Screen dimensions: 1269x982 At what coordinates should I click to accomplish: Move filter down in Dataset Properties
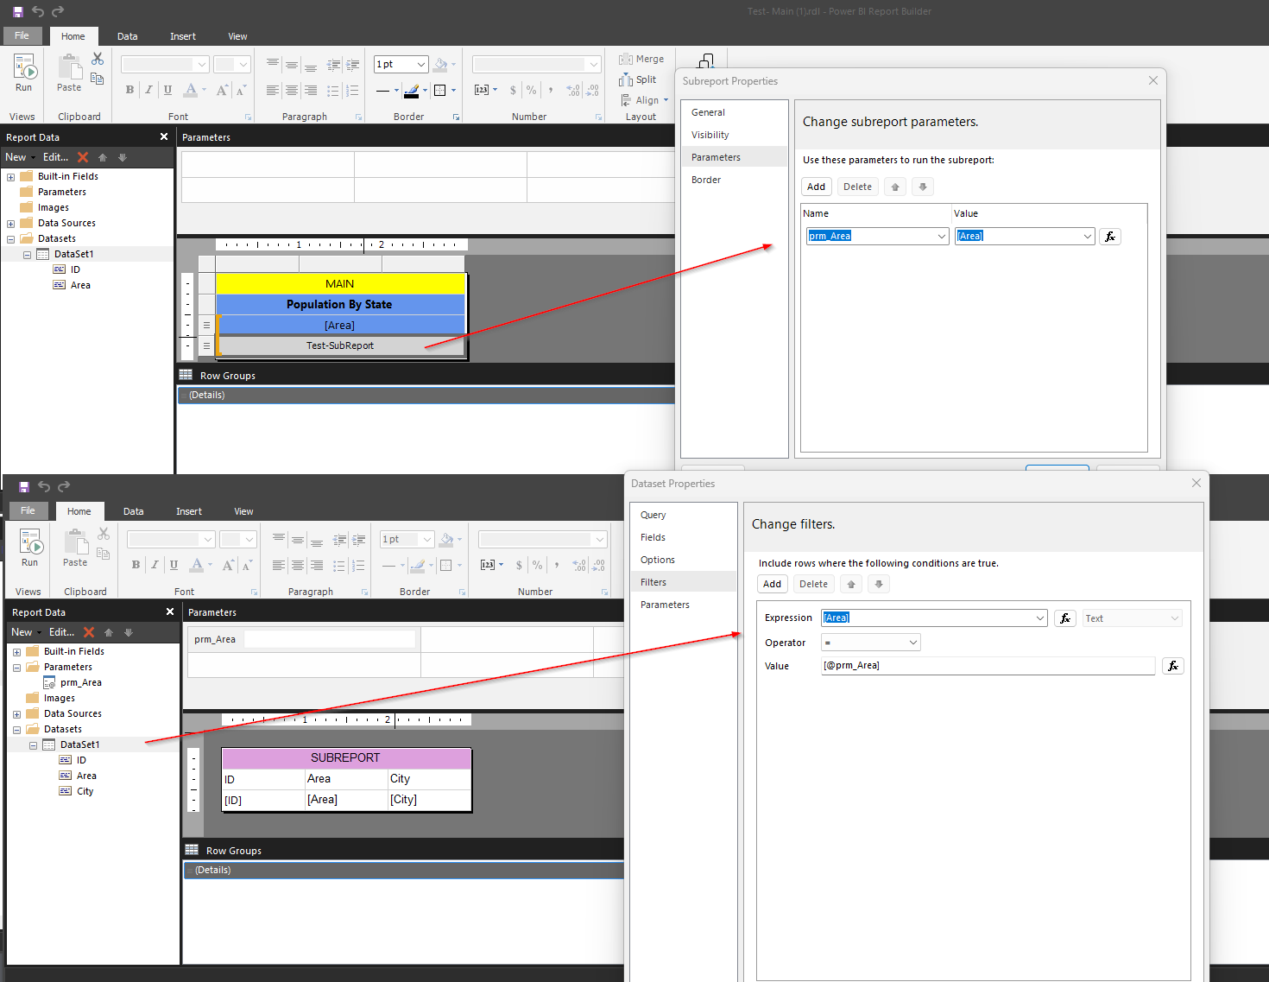coord(879,584)
